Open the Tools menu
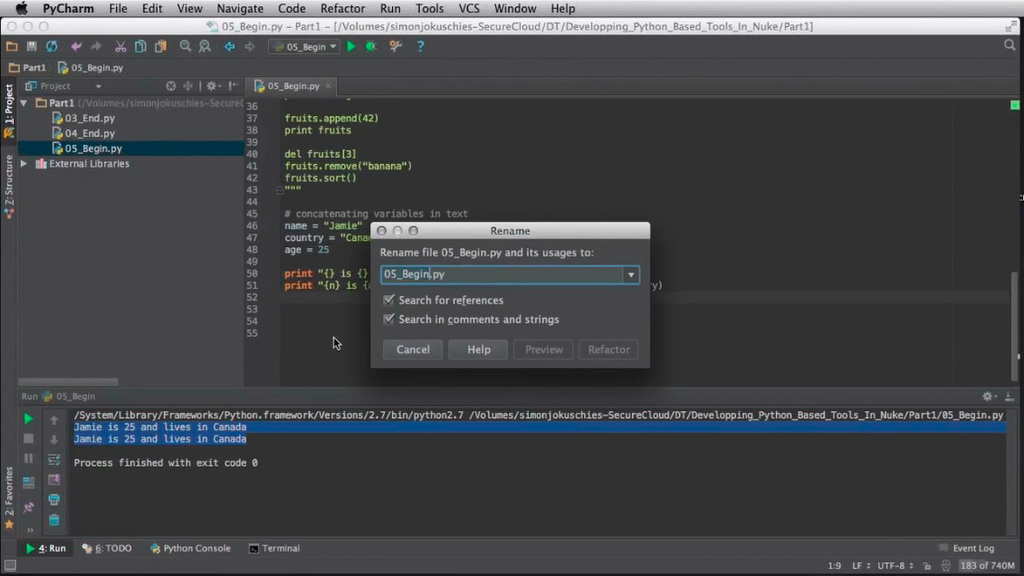The width and height of the screenshot is (1024, 576). (429, 8)
